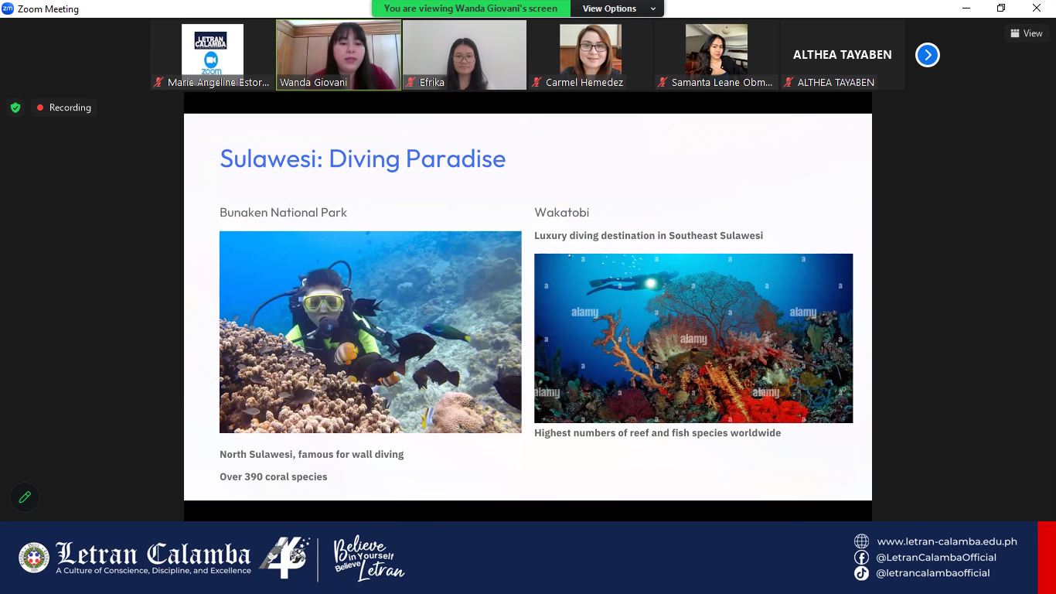Maximize the Zoom Meeting window
1056x594 pixels.
pyautogui.click(x=1001, y=9)
